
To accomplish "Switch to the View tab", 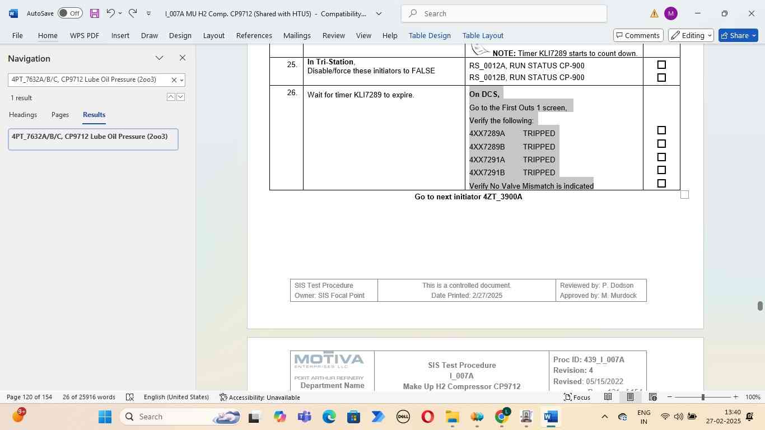I will click(x=364, y=35).
